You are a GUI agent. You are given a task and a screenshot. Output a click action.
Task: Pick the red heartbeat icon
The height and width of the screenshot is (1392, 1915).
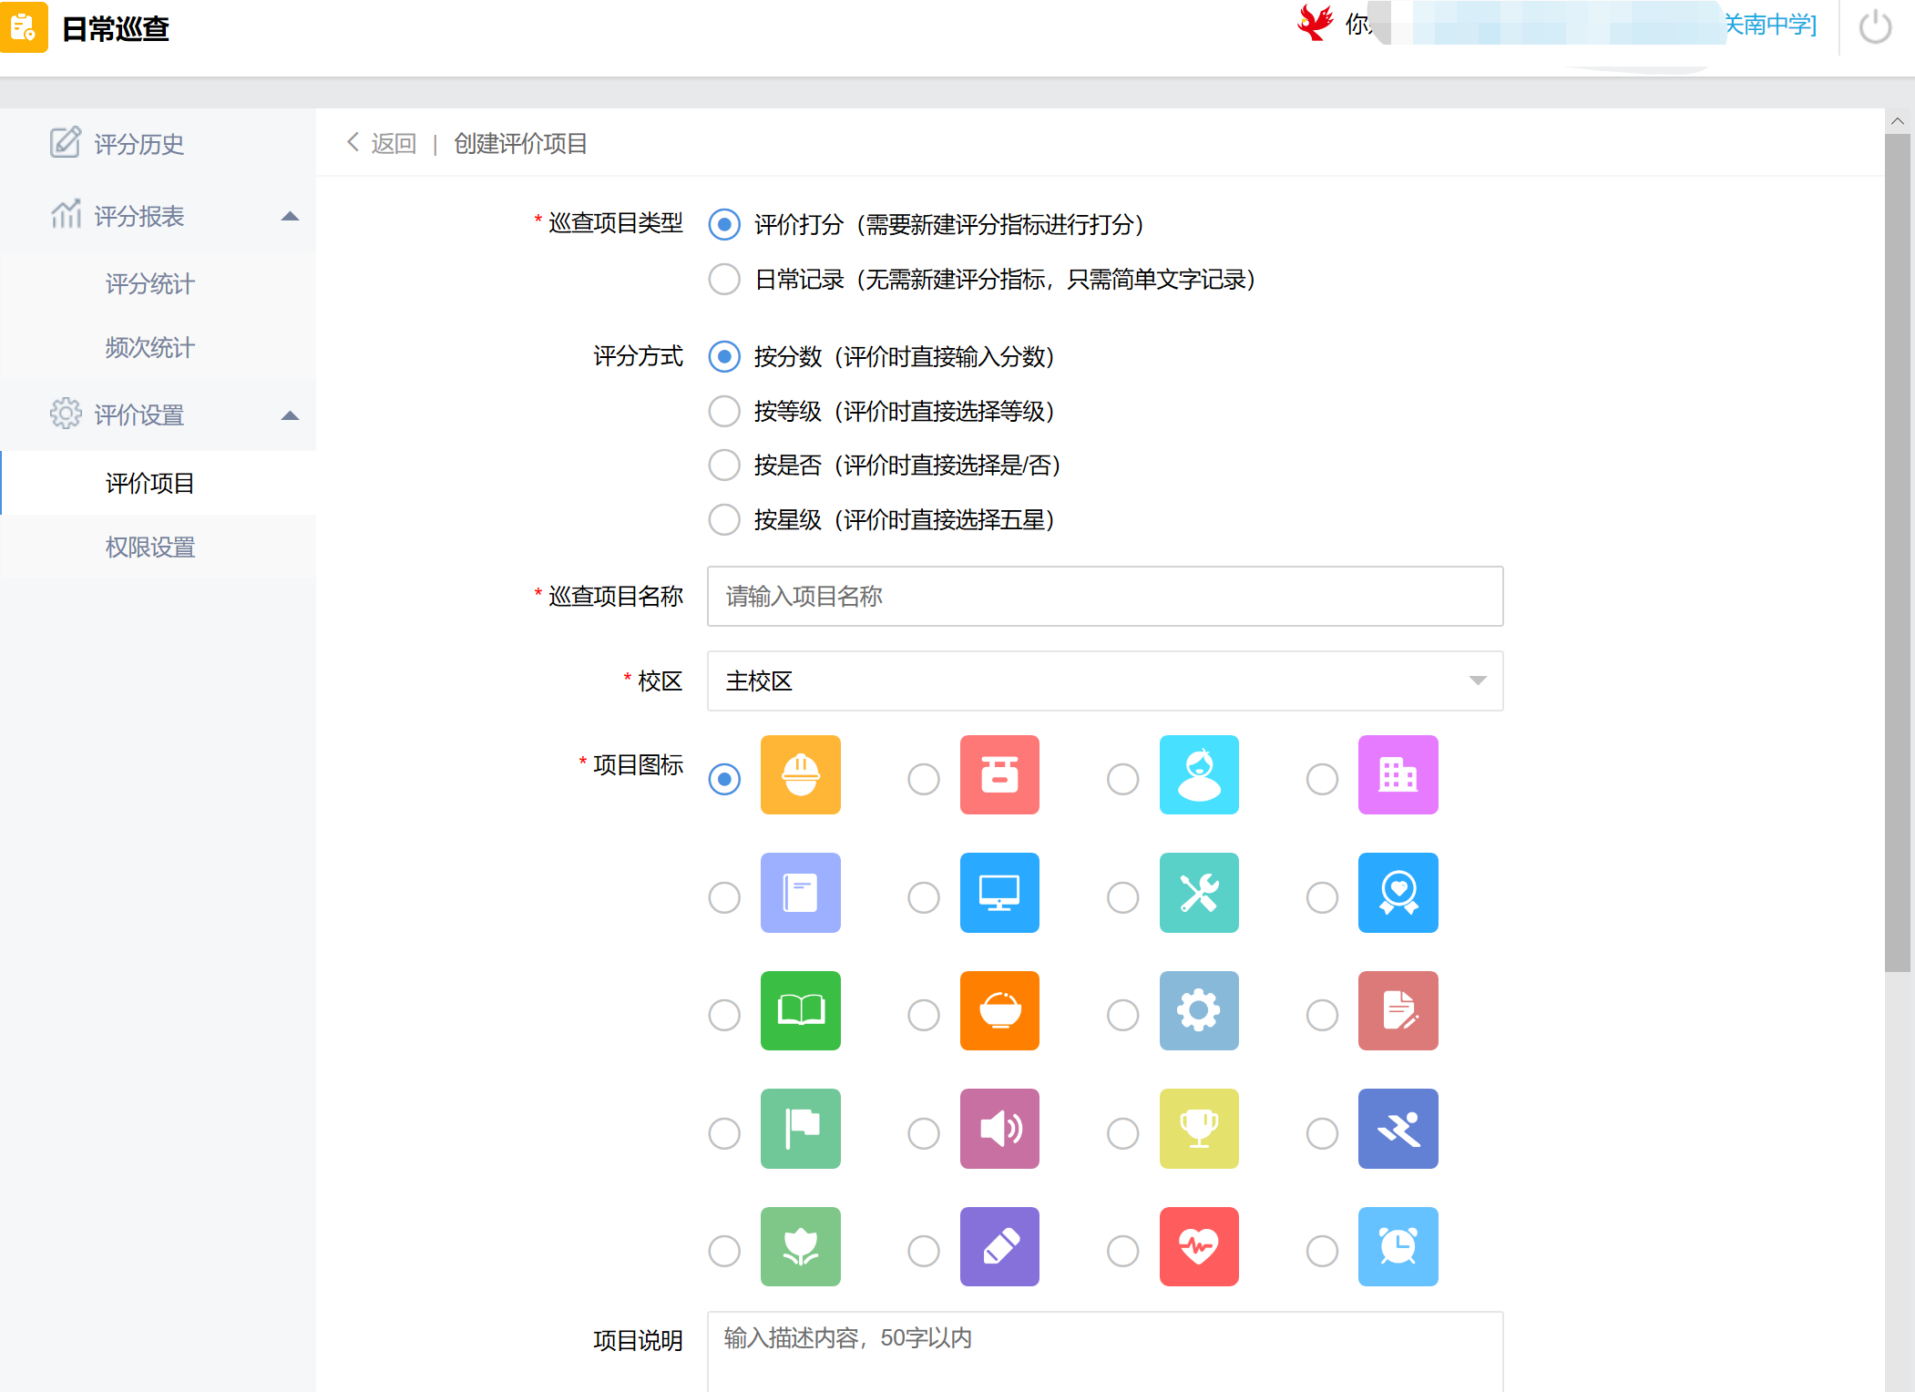[x=1198, y=1246]
